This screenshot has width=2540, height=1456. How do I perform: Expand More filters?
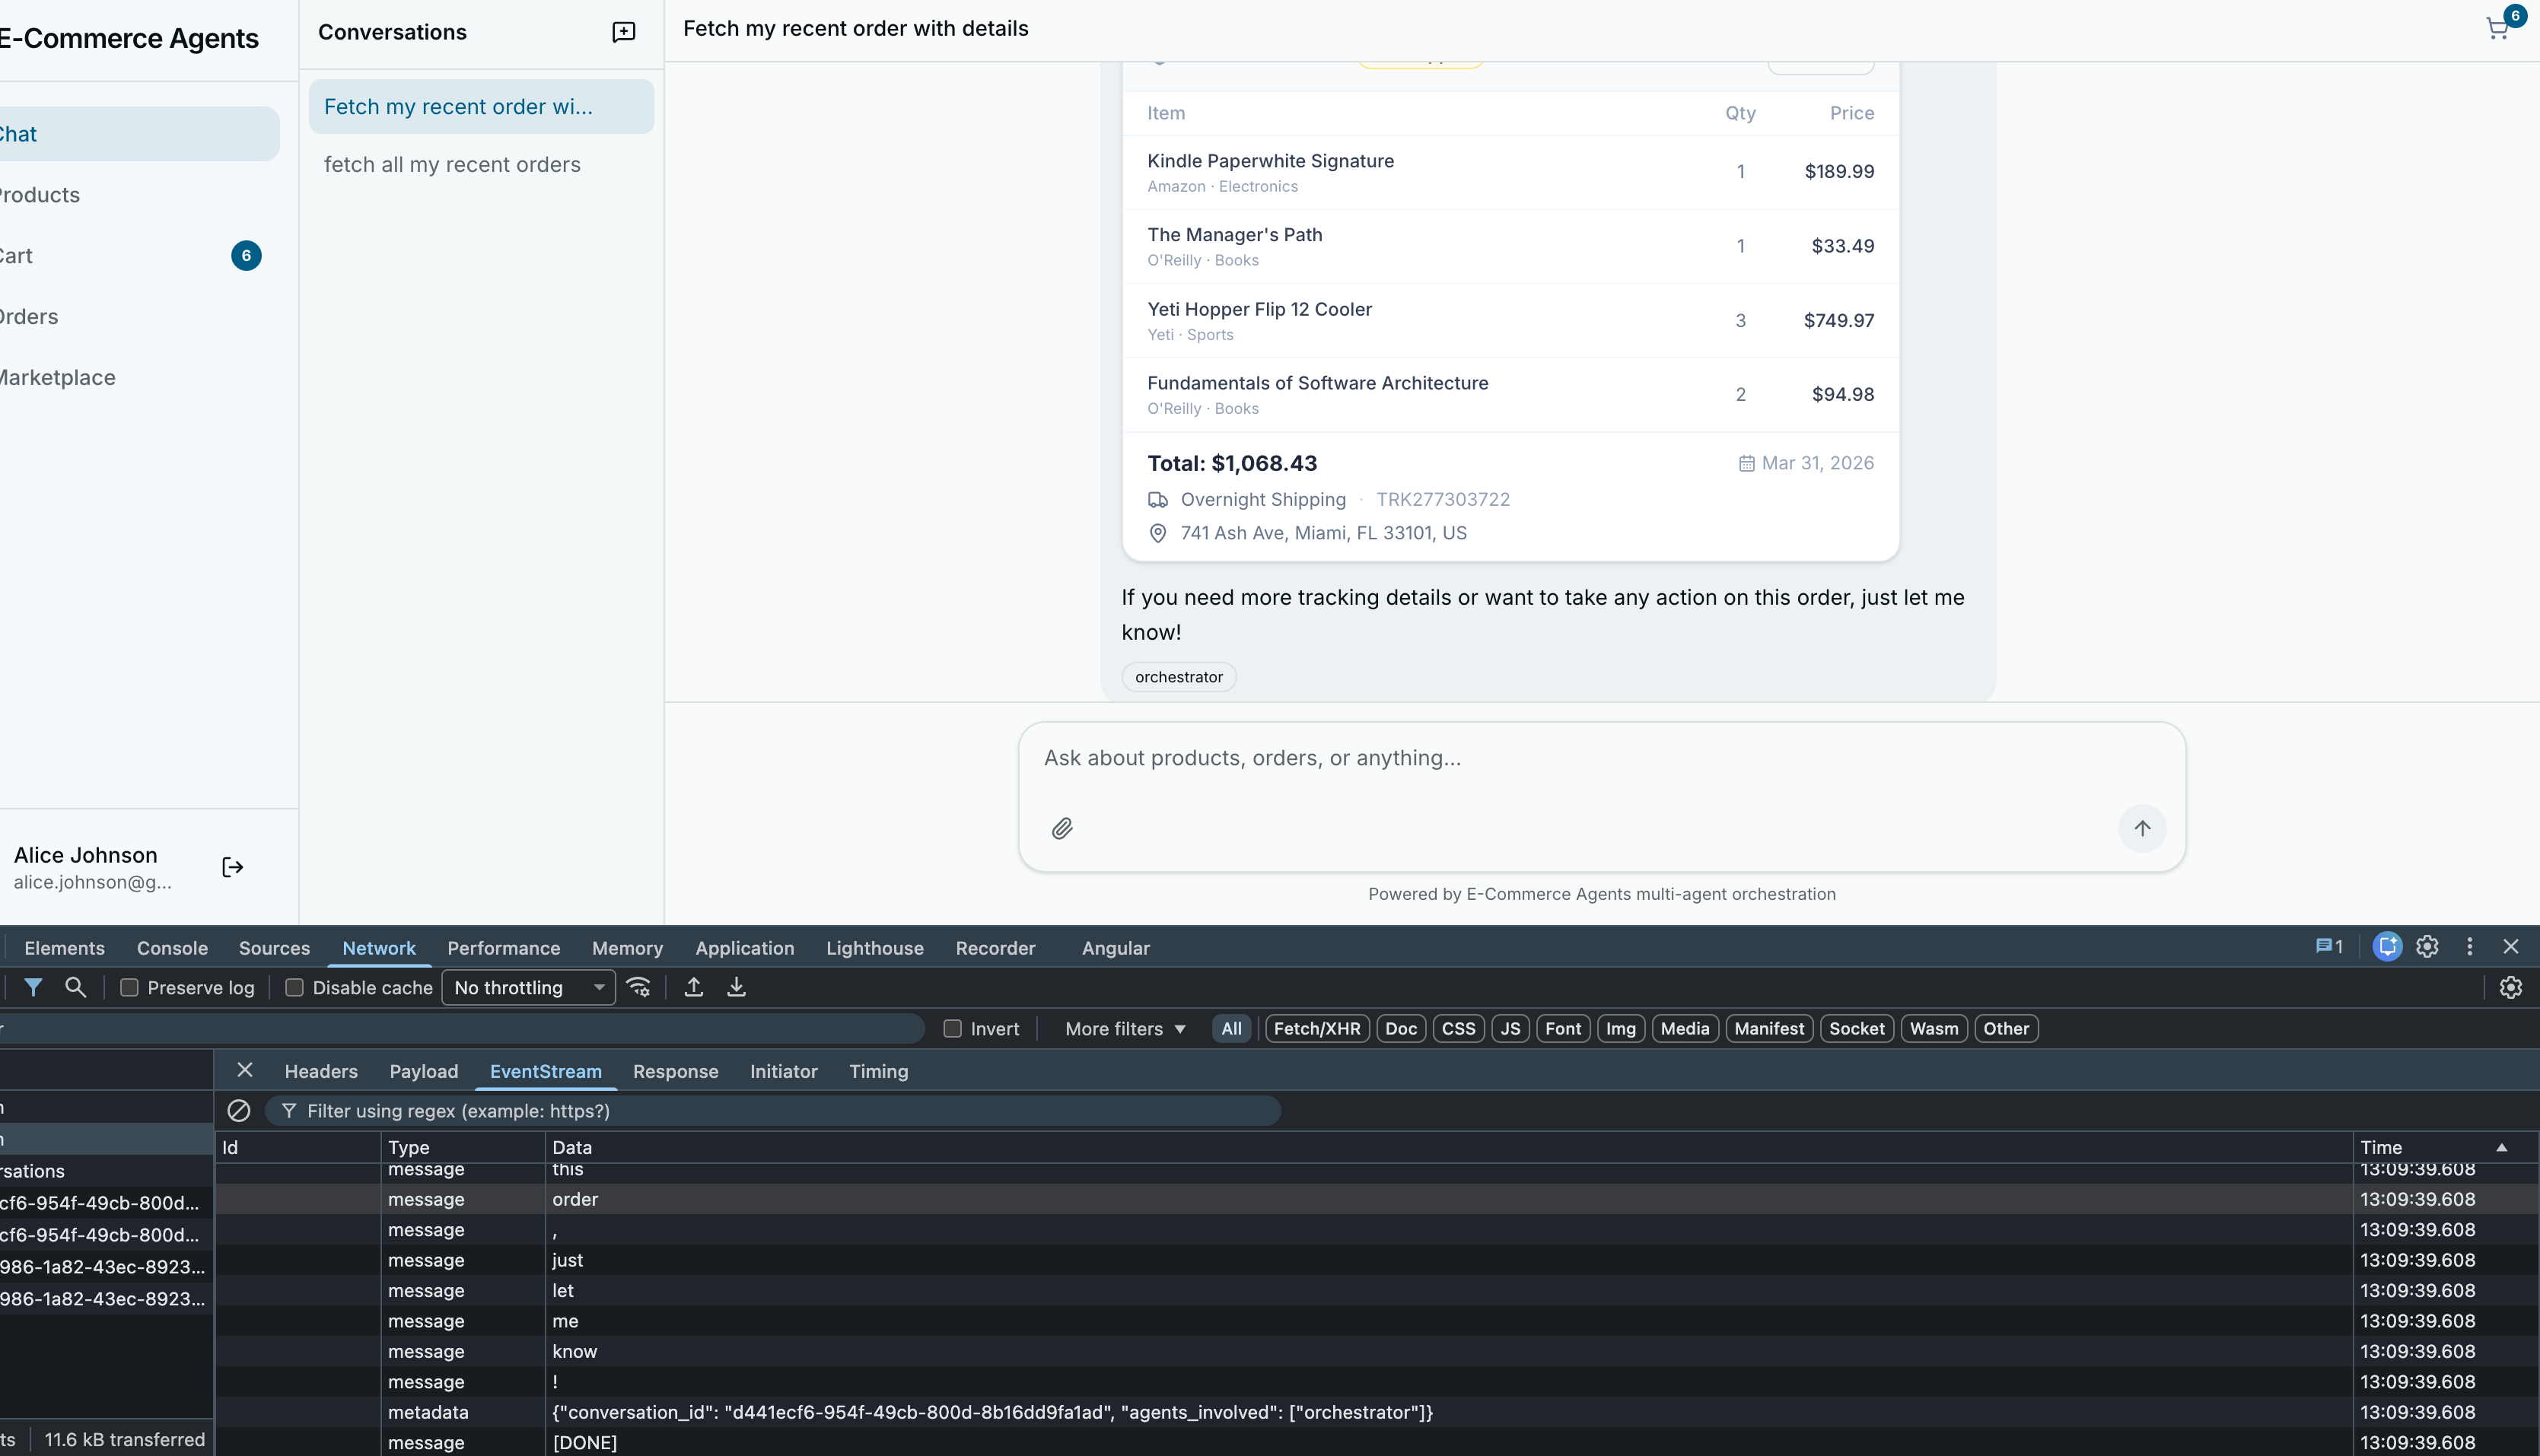pyautogui.click(x=1123, y=1028)
